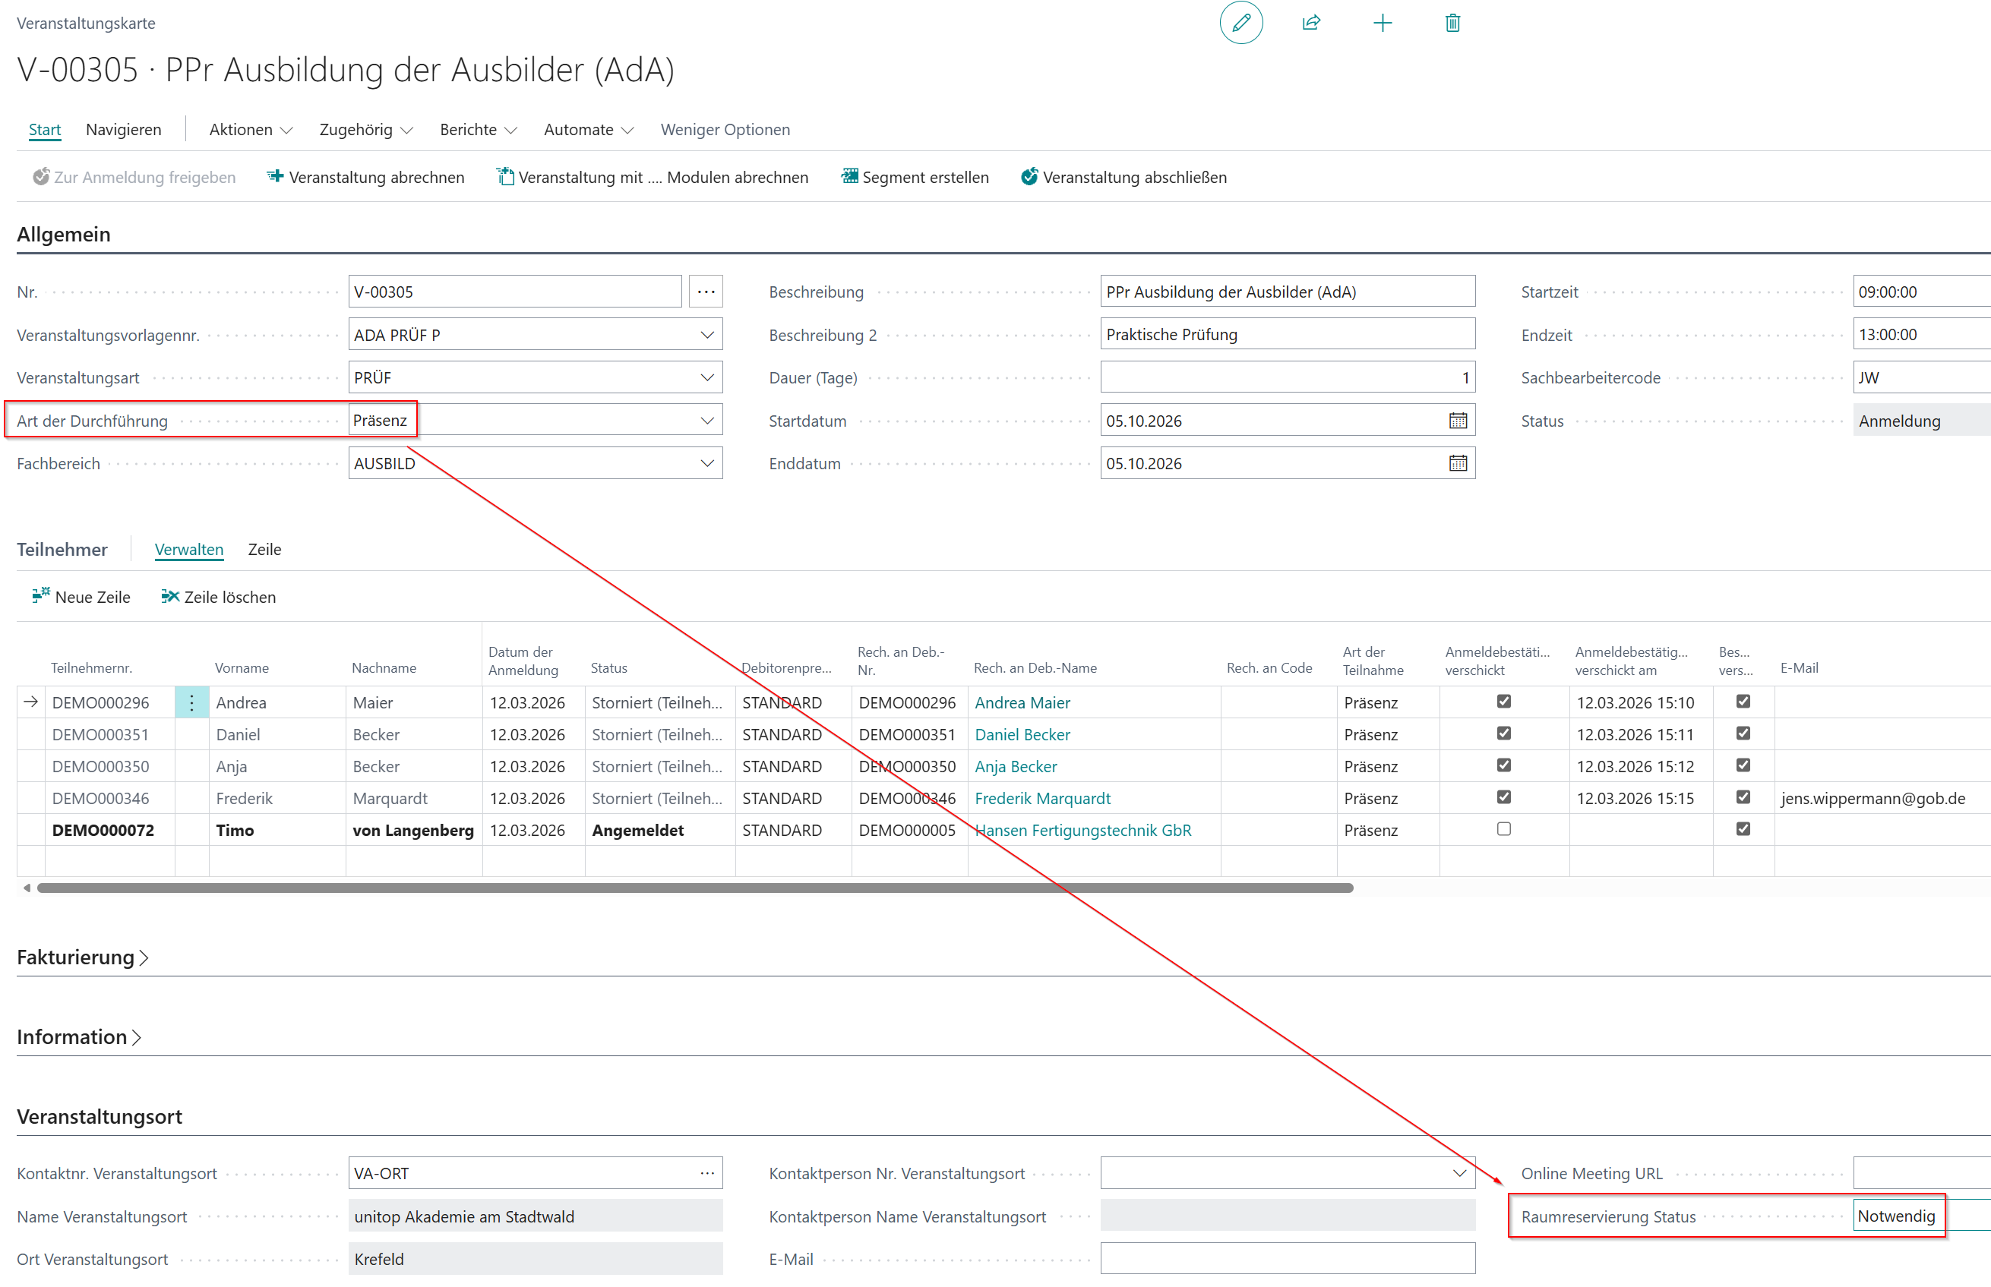The width and height of the screenshot is (1991, 1287).
Task: Open Daniel Becker debtor link
Action: [1022, 734]
